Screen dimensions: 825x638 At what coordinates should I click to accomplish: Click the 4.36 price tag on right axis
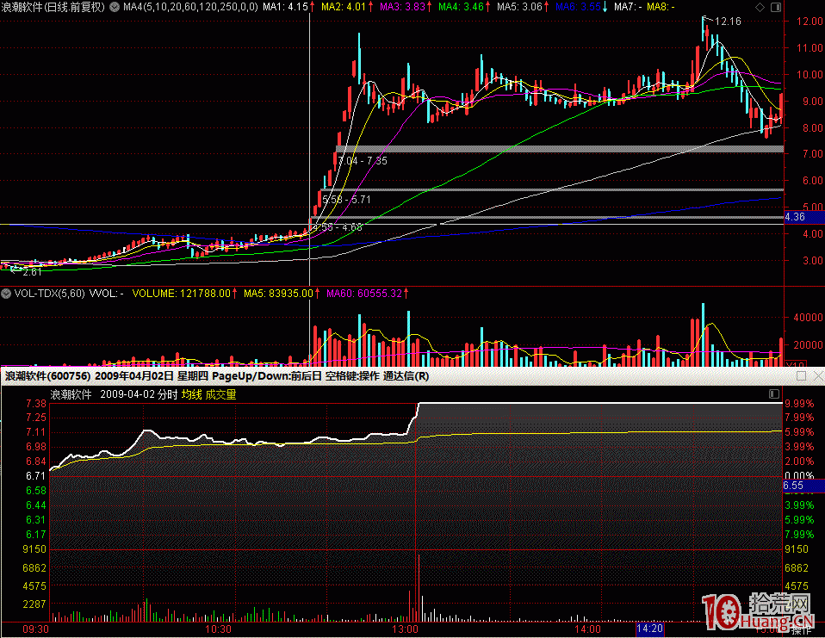tap(797, 219)
